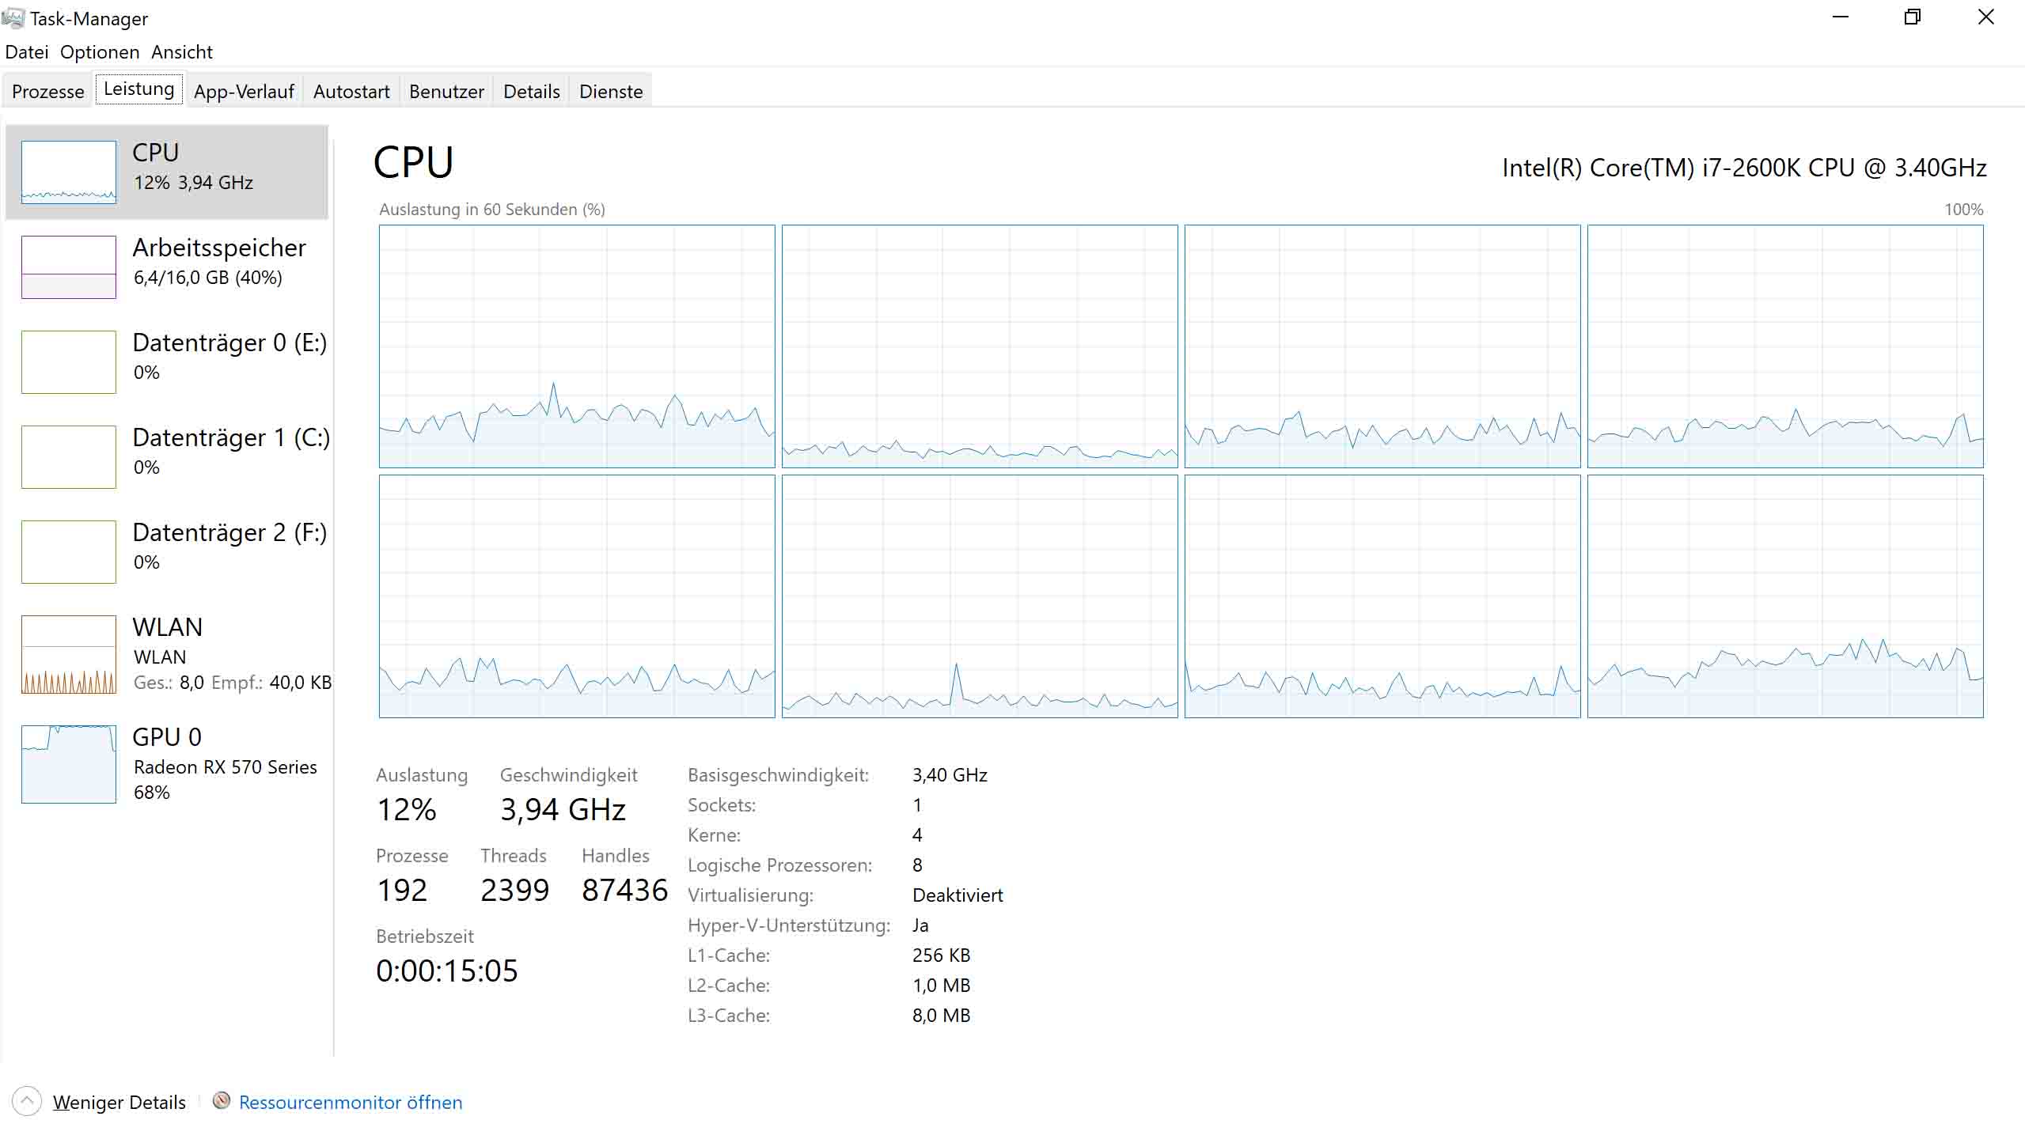
Task: Open GPU 0 Radeon usage graph
Action: (x=69, y=764)
